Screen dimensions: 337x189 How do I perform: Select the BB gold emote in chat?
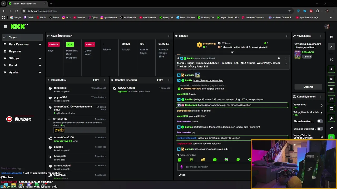click(x=203, y=160)
